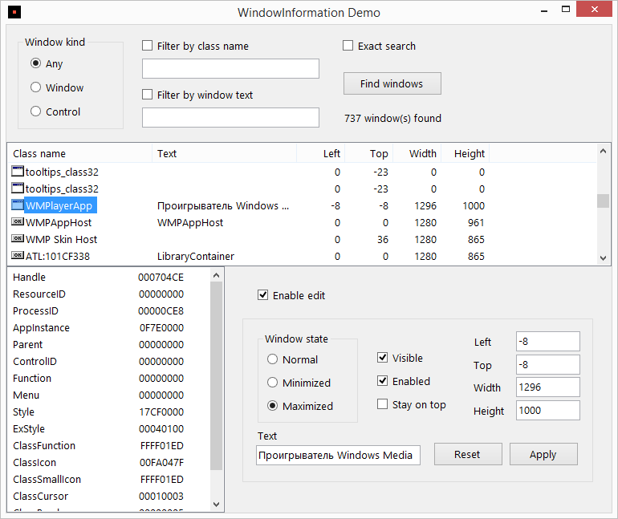The height and width of the screenshot is (519, 618).
Task: Select the Control window kind radio button
Action: coord(35,112)
